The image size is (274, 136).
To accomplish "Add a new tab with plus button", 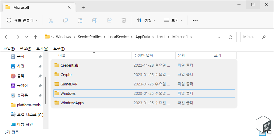I will point(83,8).
